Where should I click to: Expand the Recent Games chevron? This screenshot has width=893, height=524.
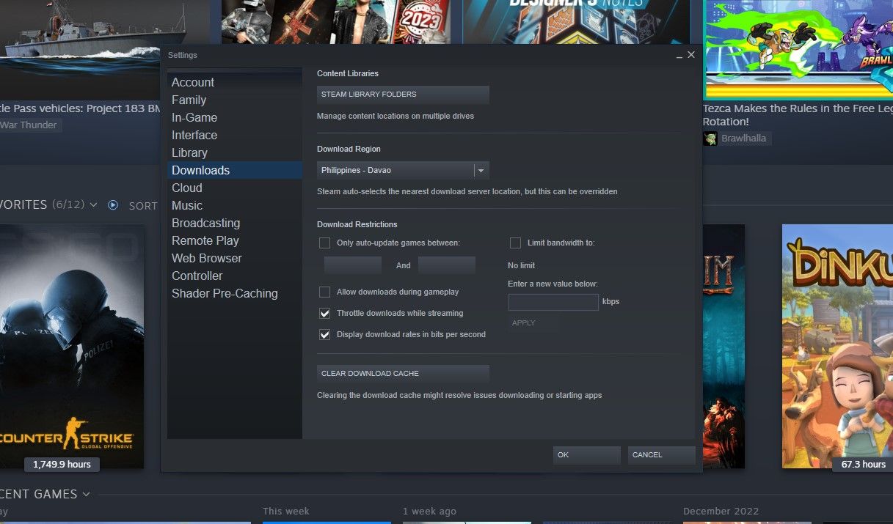[x=86, y=495]
